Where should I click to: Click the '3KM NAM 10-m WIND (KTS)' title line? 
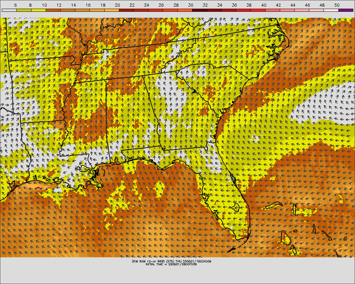(171, 261)
